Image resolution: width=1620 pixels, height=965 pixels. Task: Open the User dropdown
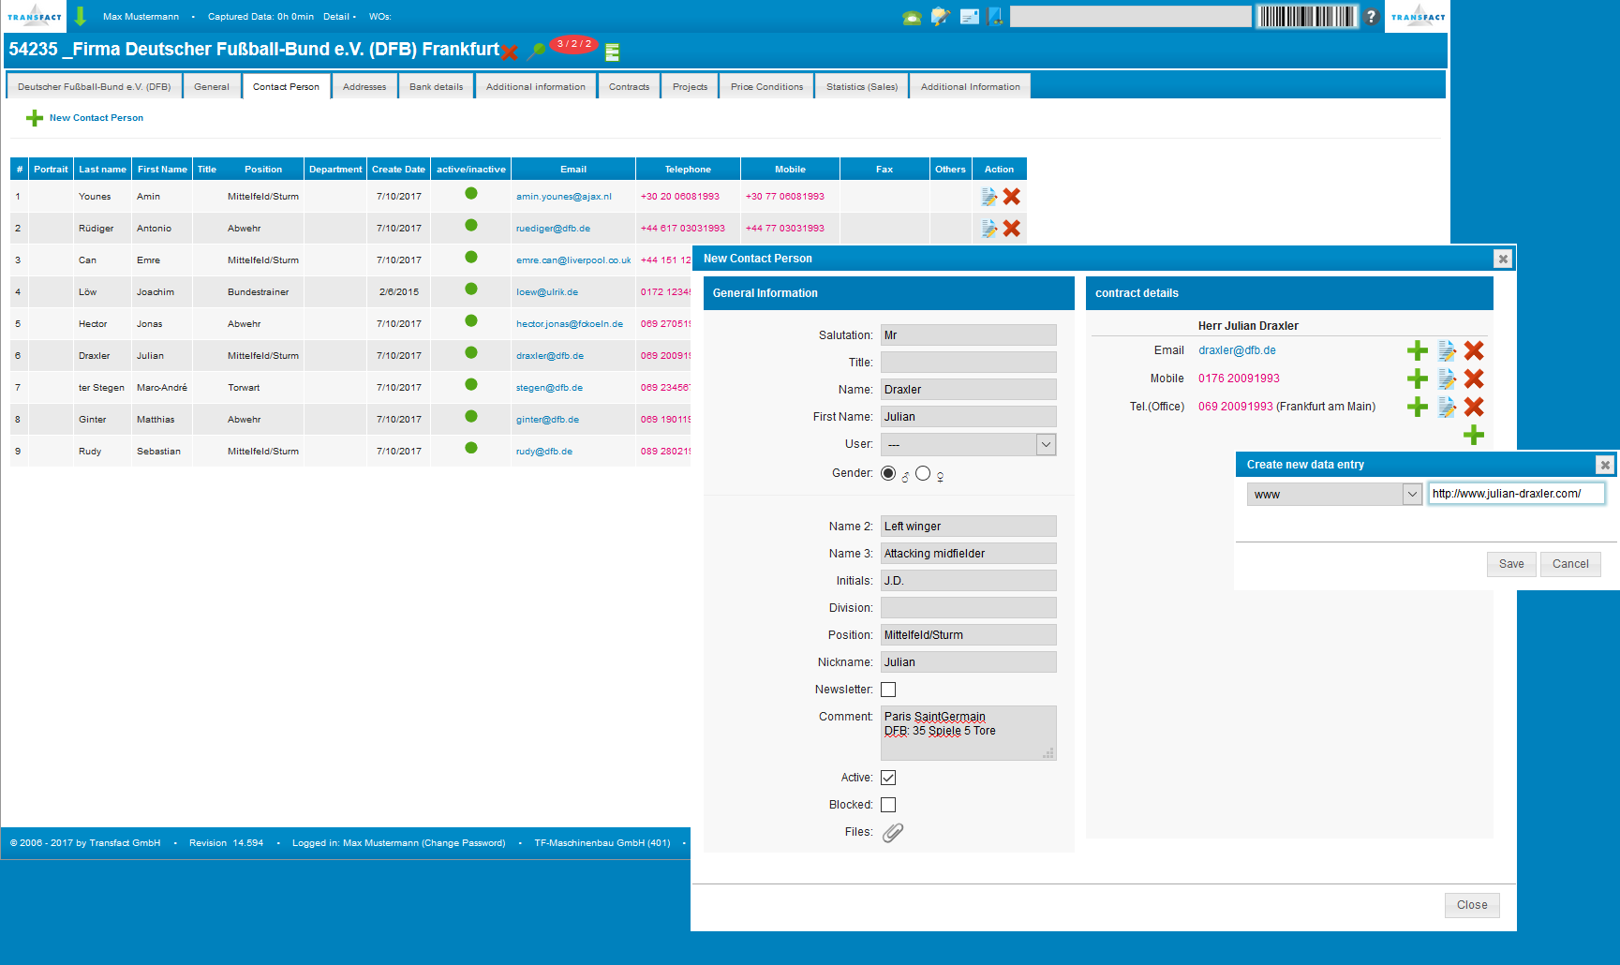pyautogui.click(x=968, y=444)
